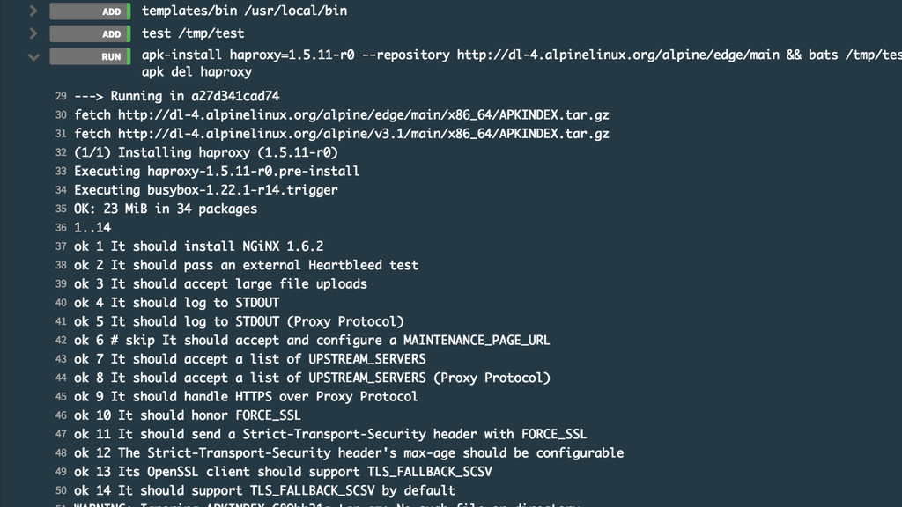This screenshot has height=507, width=902.
Task: Click the 'OK: 23 MiB in 34 packages' line
Action: tap(166, 209)
